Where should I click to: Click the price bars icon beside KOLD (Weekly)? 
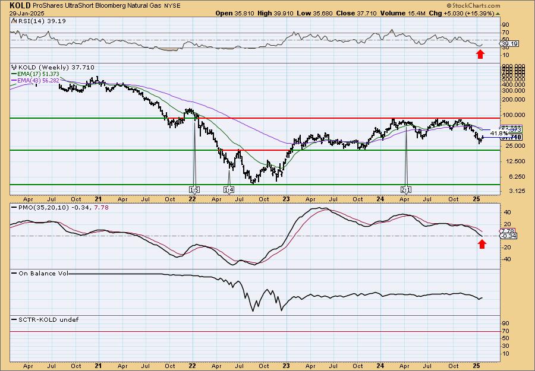point(14,68)
